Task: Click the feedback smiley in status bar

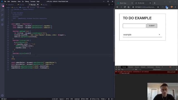Action: pos(109,99)
